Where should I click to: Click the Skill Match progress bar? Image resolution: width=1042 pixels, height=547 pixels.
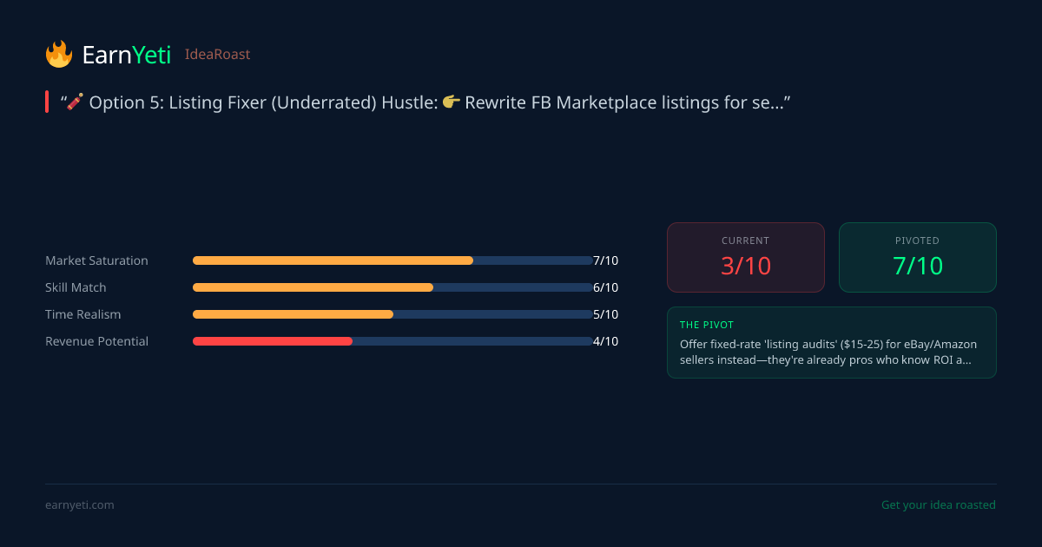click(392, 287)
